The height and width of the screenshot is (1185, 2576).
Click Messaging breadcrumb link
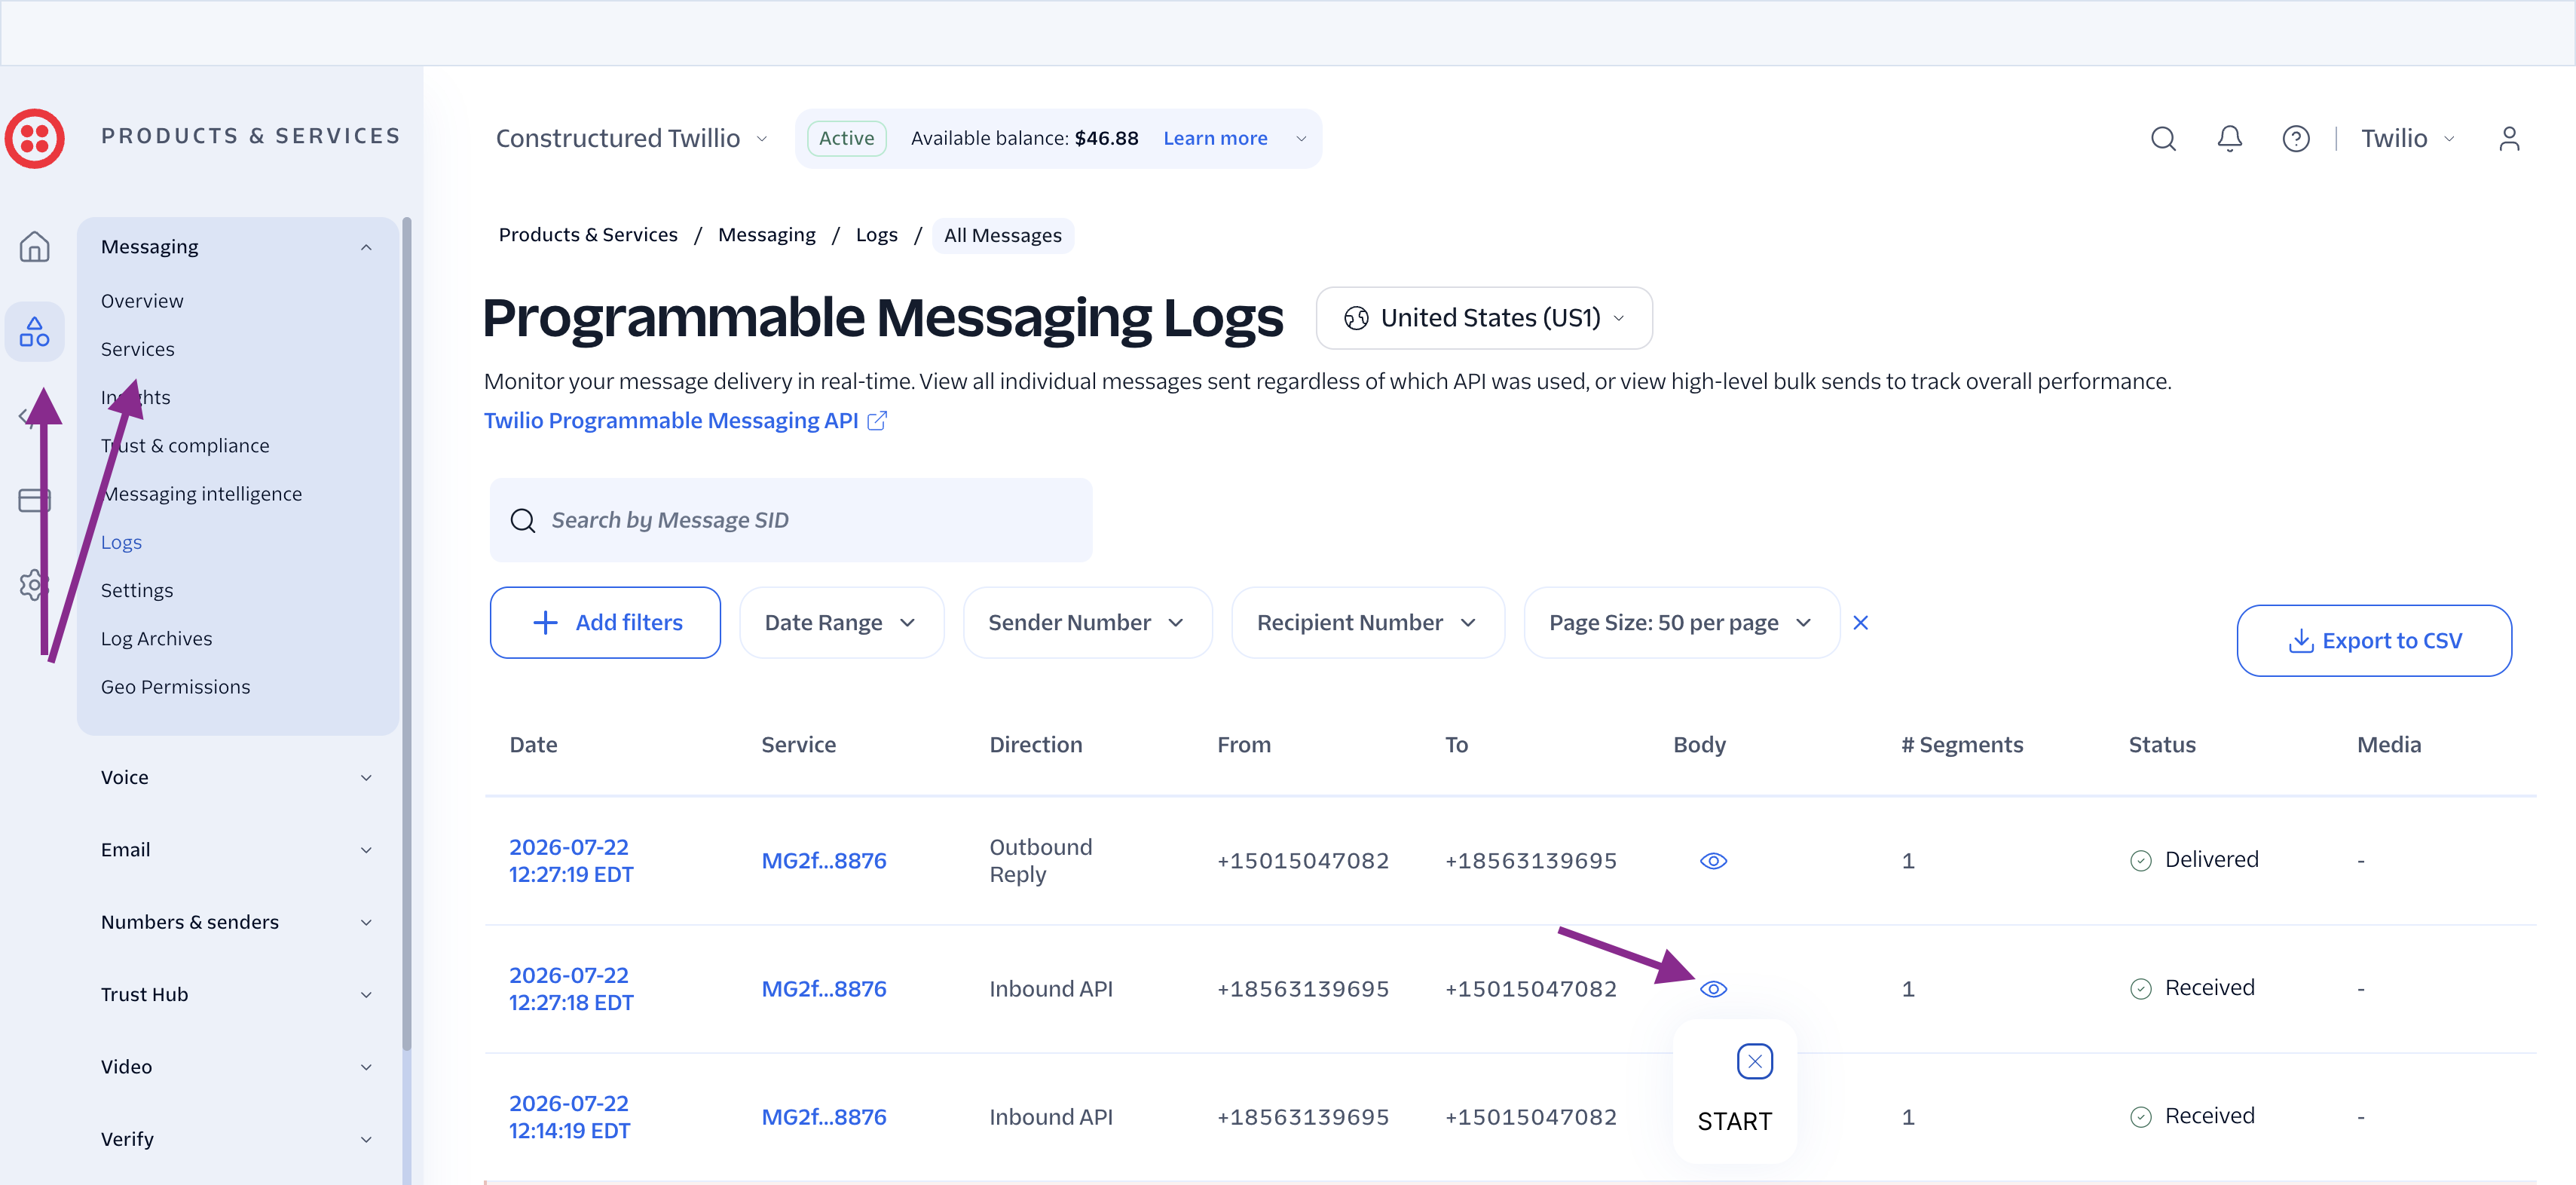(x=766, y=235)
